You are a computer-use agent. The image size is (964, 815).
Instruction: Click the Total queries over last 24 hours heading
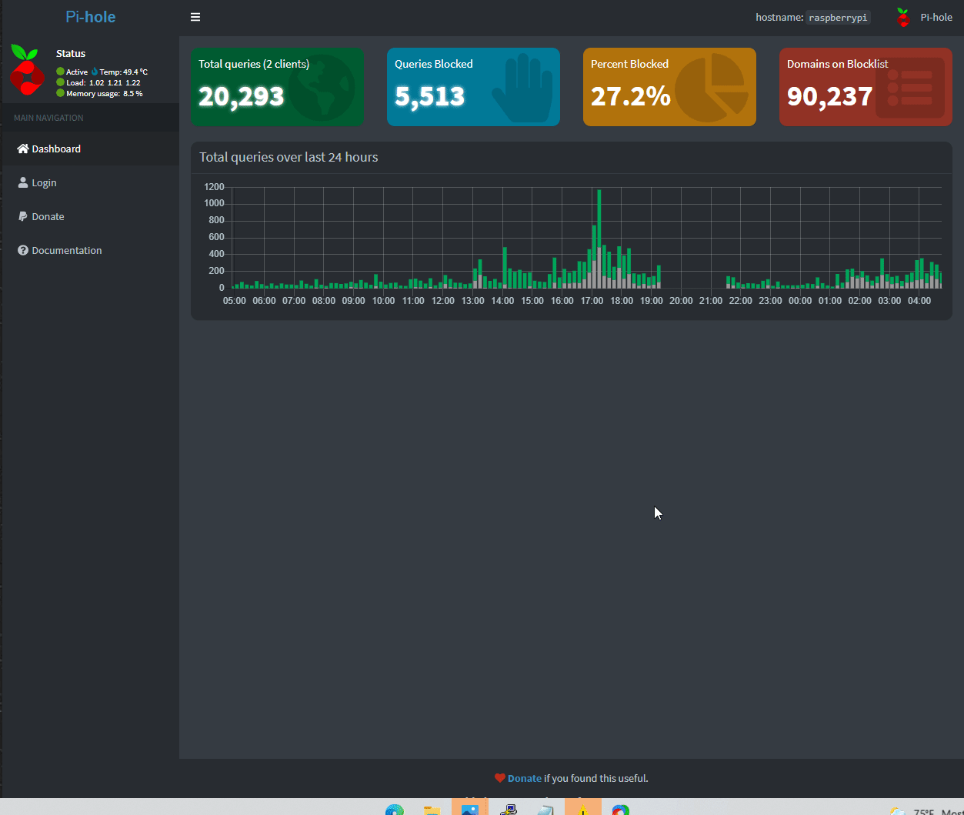coord(289,157)
